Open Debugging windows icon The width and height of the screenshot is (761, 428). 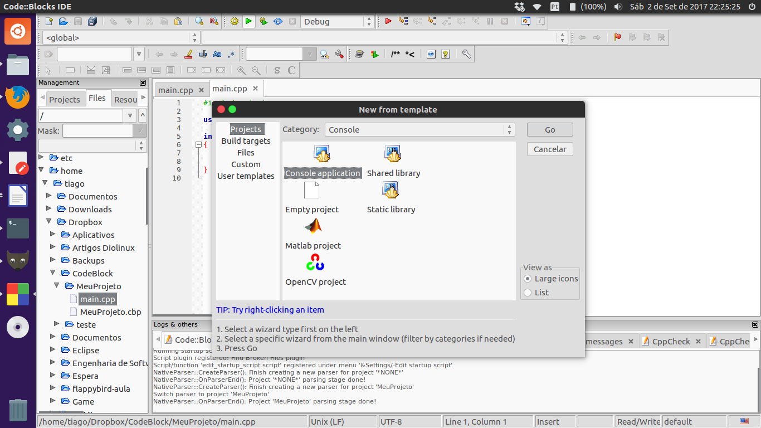[525, 21]
